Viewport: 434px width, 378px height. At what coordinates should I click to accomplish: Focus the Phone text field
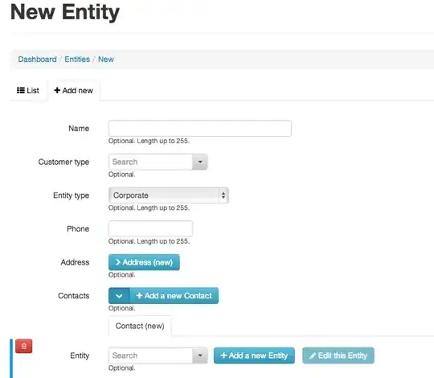[150, 228]
